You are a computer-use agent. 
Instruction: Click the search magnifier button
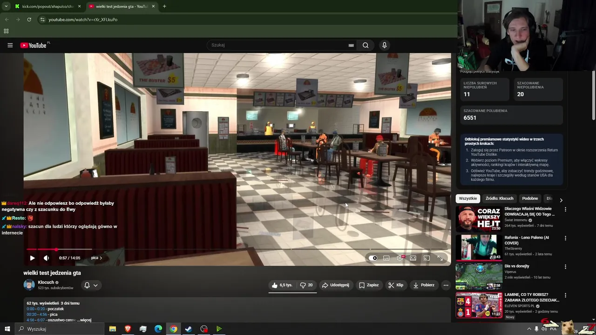[x=366, y=45]
